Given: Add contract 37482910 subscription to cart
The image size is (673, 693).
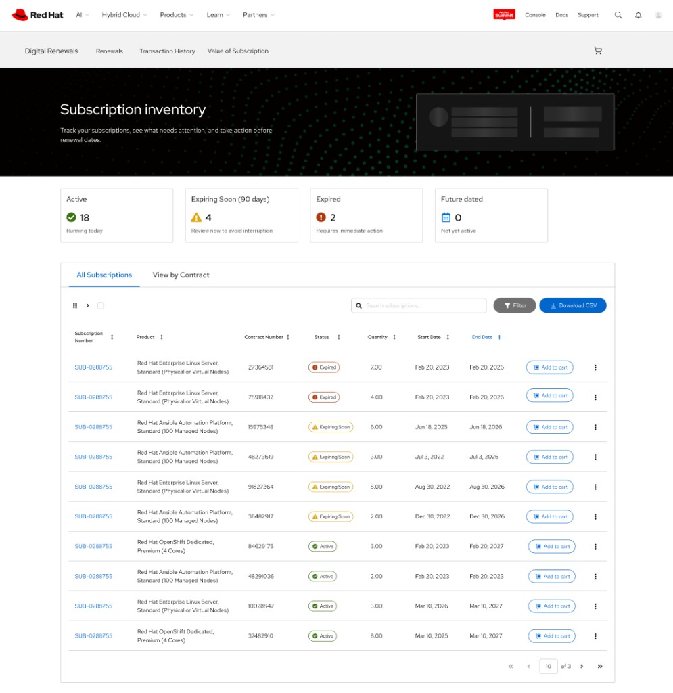Looking at the screenshot, I should [x=551, y=636].
